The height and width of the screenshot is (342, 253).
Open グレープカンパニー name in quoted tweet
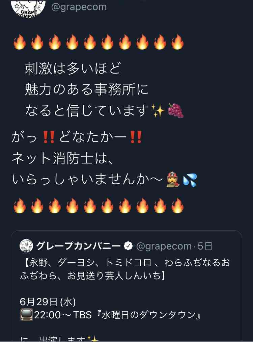(79, 246)
